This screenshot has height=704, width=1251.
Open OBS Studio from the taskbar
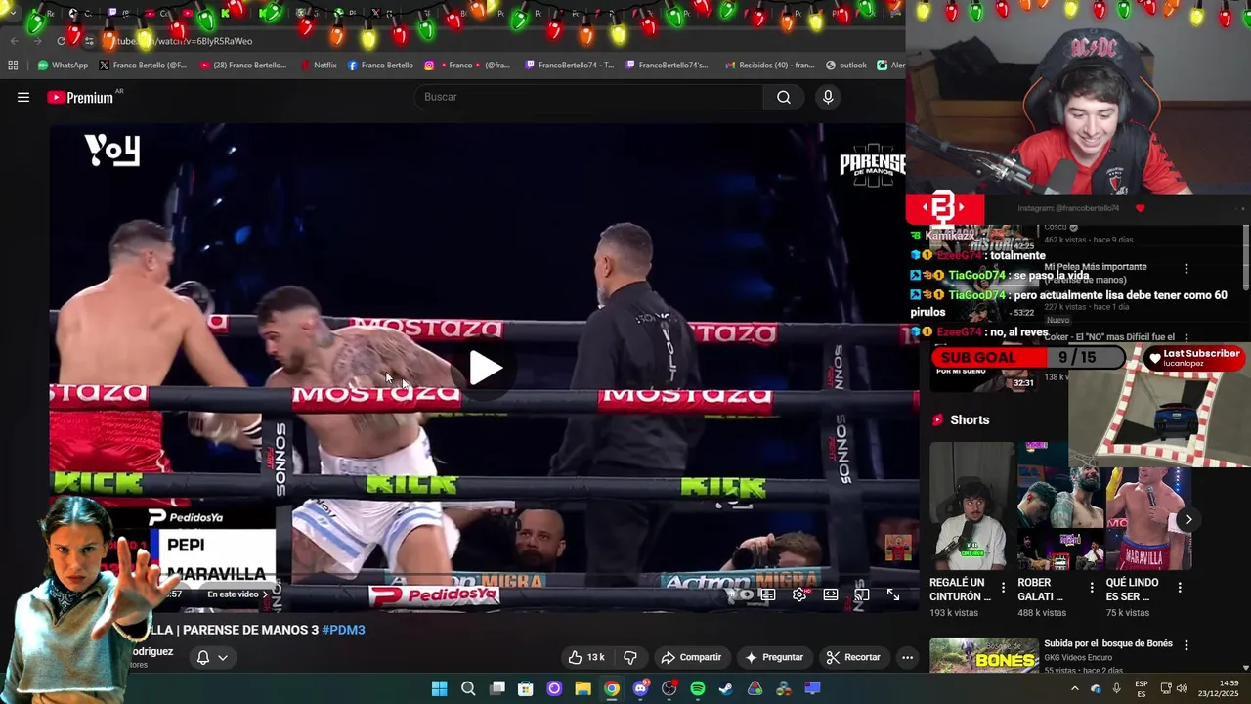coord(669,688)
